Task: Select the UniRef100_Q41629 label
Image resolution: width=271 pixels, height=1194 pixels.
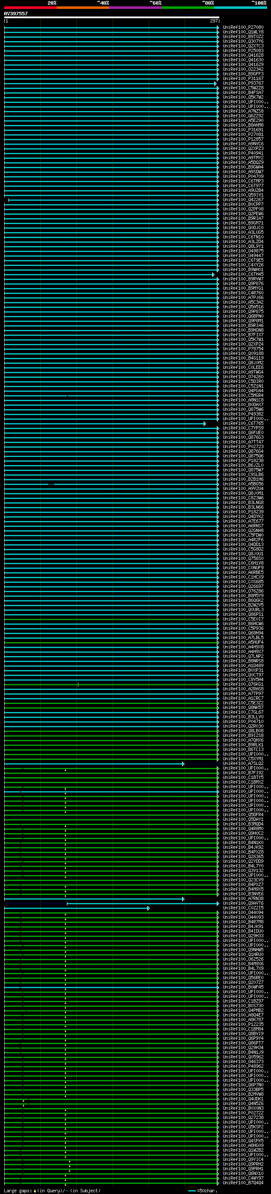Action: (243, 64)
